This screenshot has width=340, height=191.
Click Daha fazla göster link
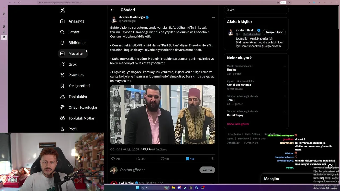pyautogui.click(x=238, y=124)
